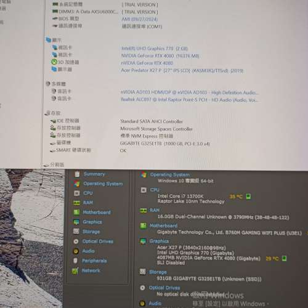308x308 pixels.
Task: Click the CPU chip icon in sidebar
Action: coord(77,193)
